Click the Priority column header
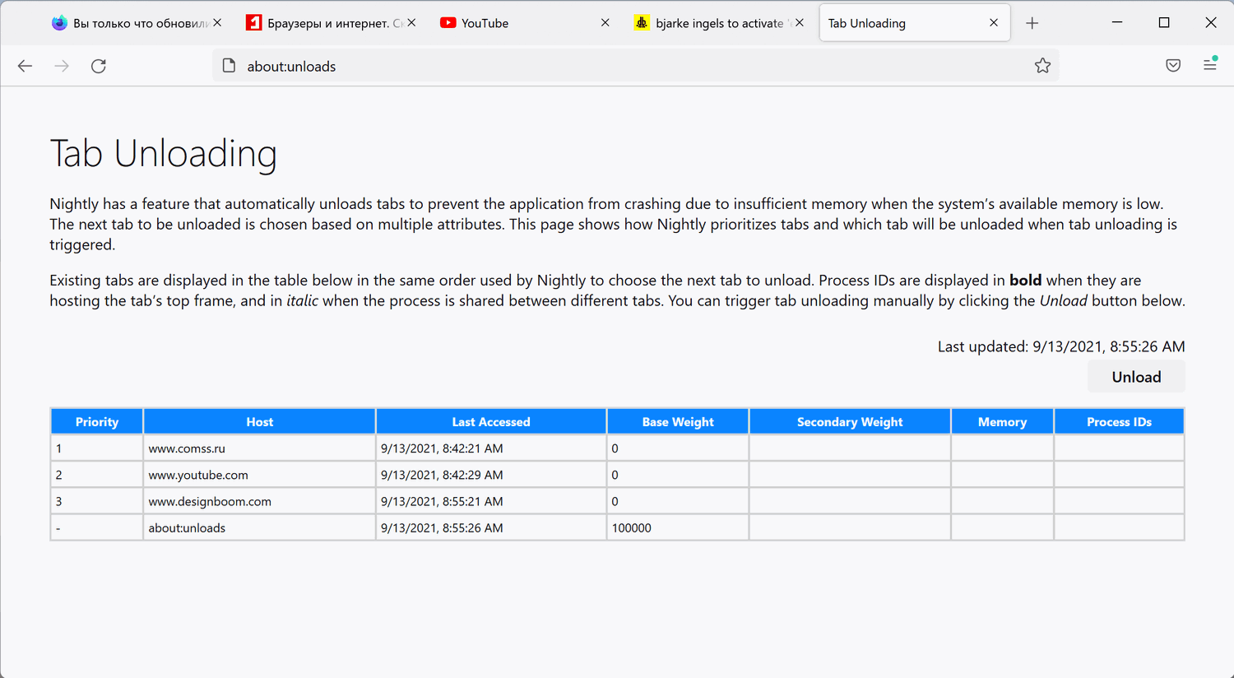The height and width of the screenshot is (678, 1234). 97,422
